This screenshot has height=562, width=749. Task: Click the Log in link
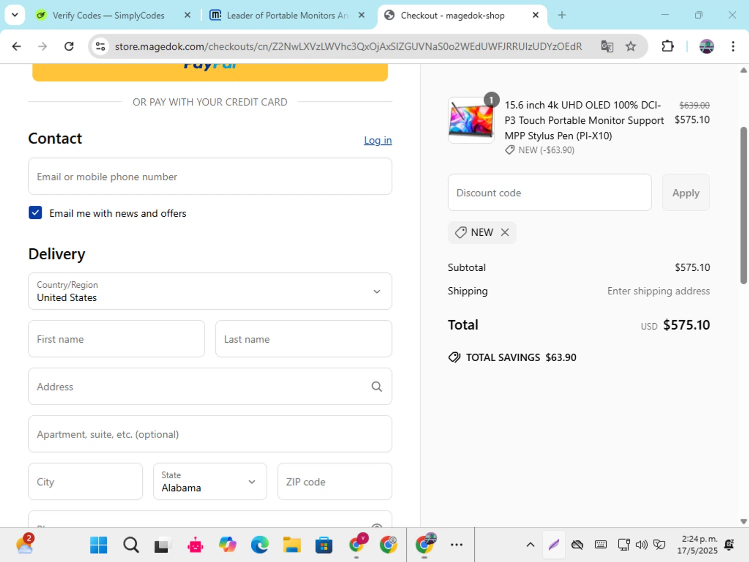tap(377, 140)
